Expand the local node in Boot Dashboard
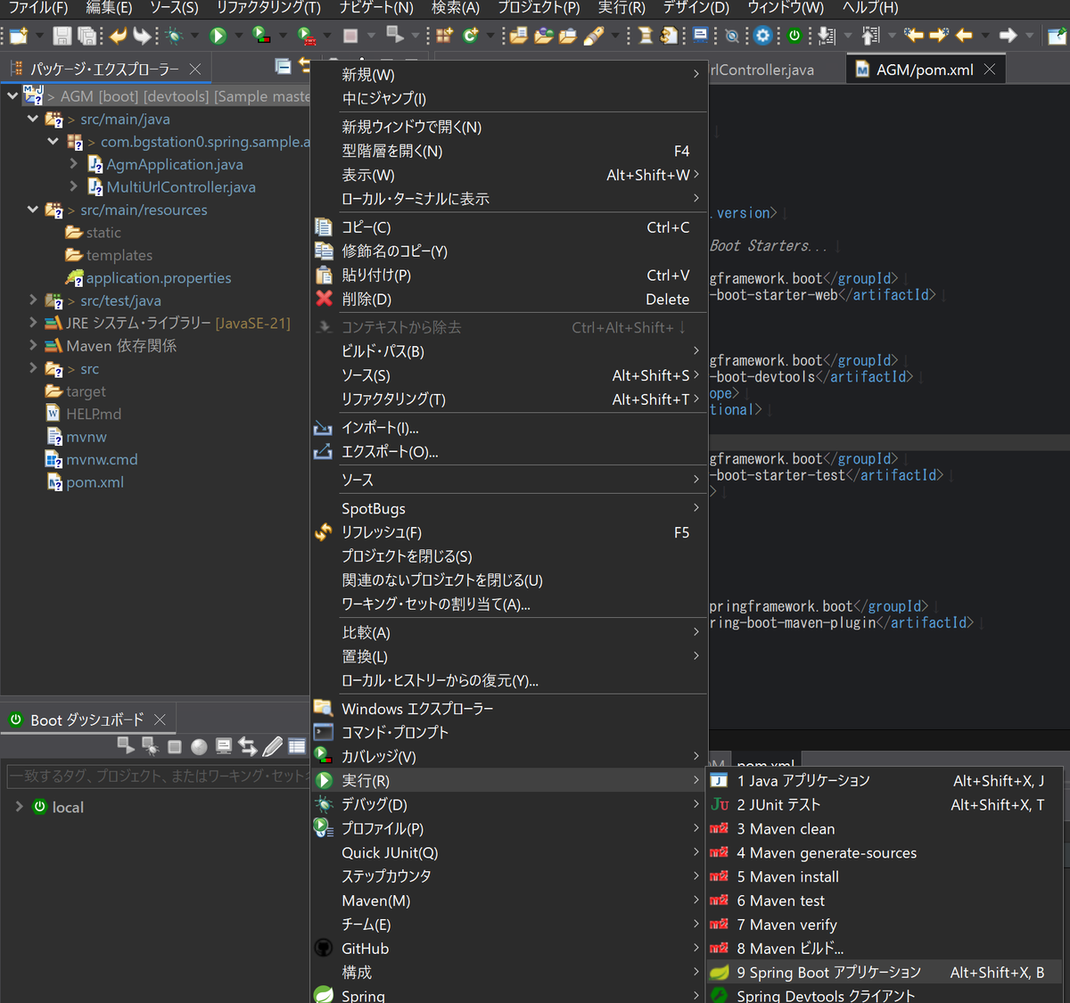The image size is (1070, 1003). (19, 806)
